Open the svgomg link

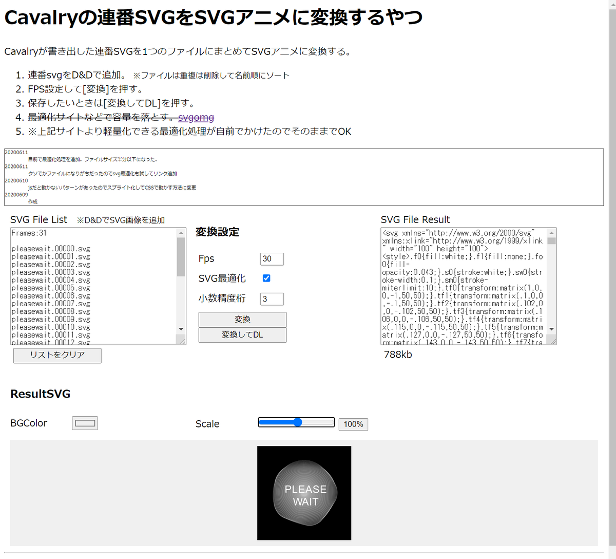[x=196, y=118]
